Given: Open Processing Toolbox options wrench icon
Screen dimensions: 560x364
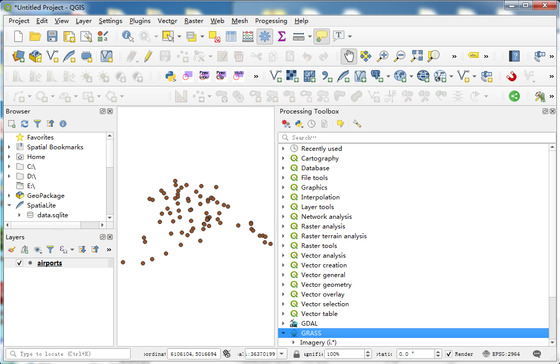Looking at the screenshot, I should (x=357, y=124).
